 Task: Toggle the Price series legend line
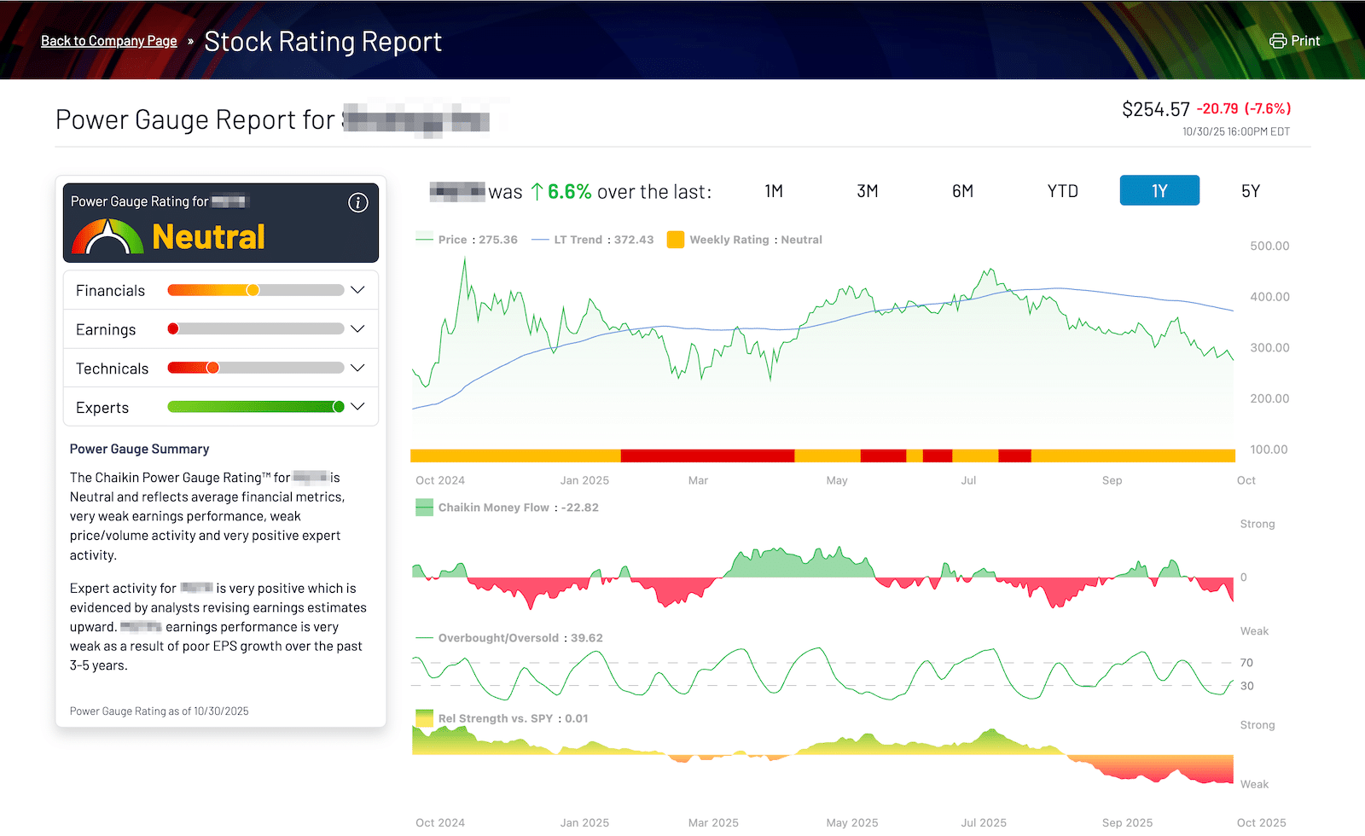click(x=424, y=240)
